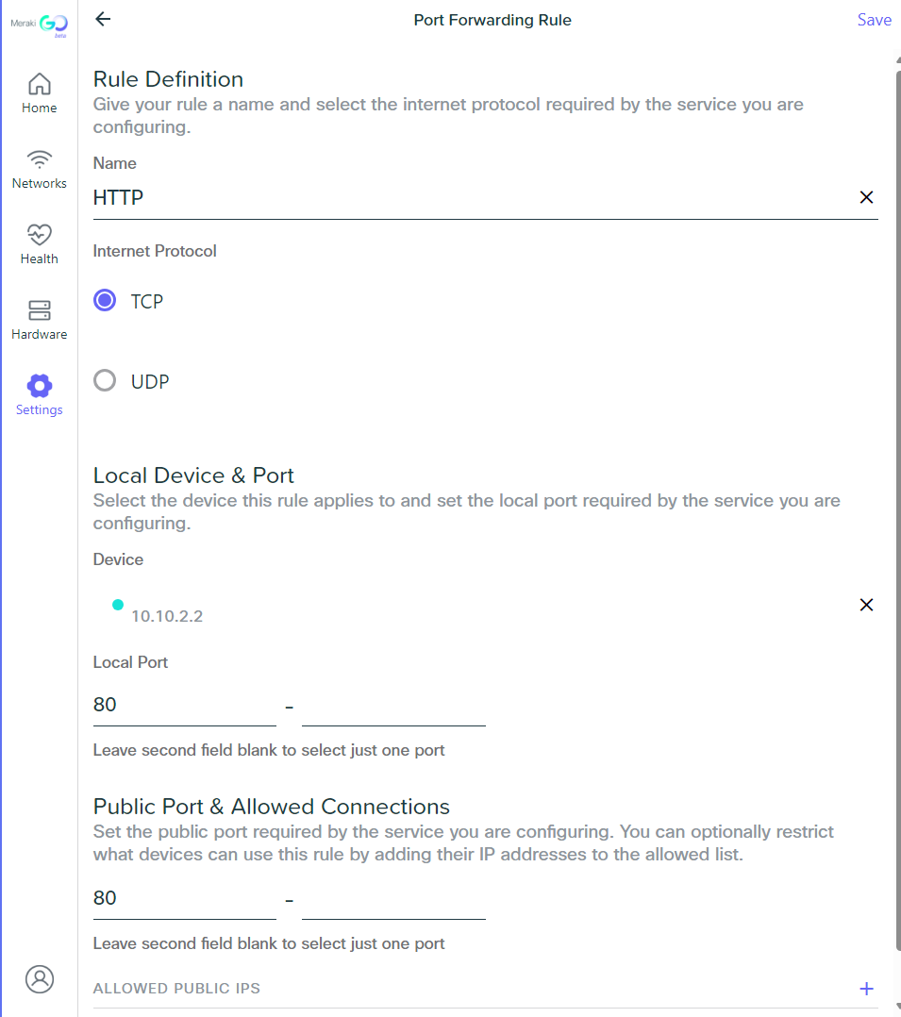Save the port forwarding rule
Screen dimensions: 901x1017
(x=874, y=19)
